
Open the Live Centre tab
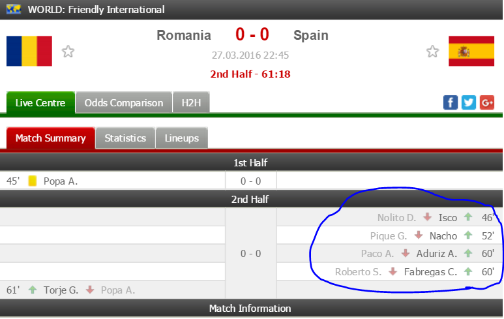pyautogui.click(x=40, y=103)
